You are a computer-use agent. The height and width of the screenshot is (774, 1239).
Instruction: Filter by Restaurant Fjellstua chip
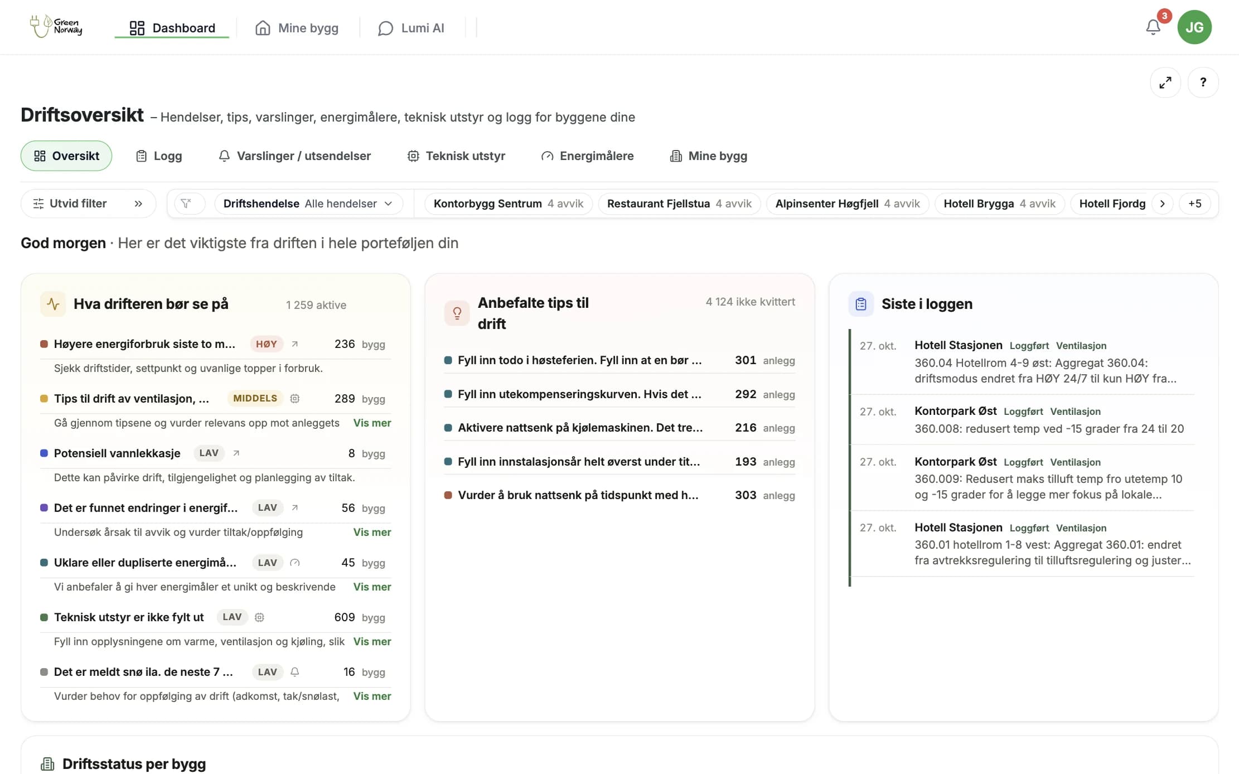tap(679, 204)
